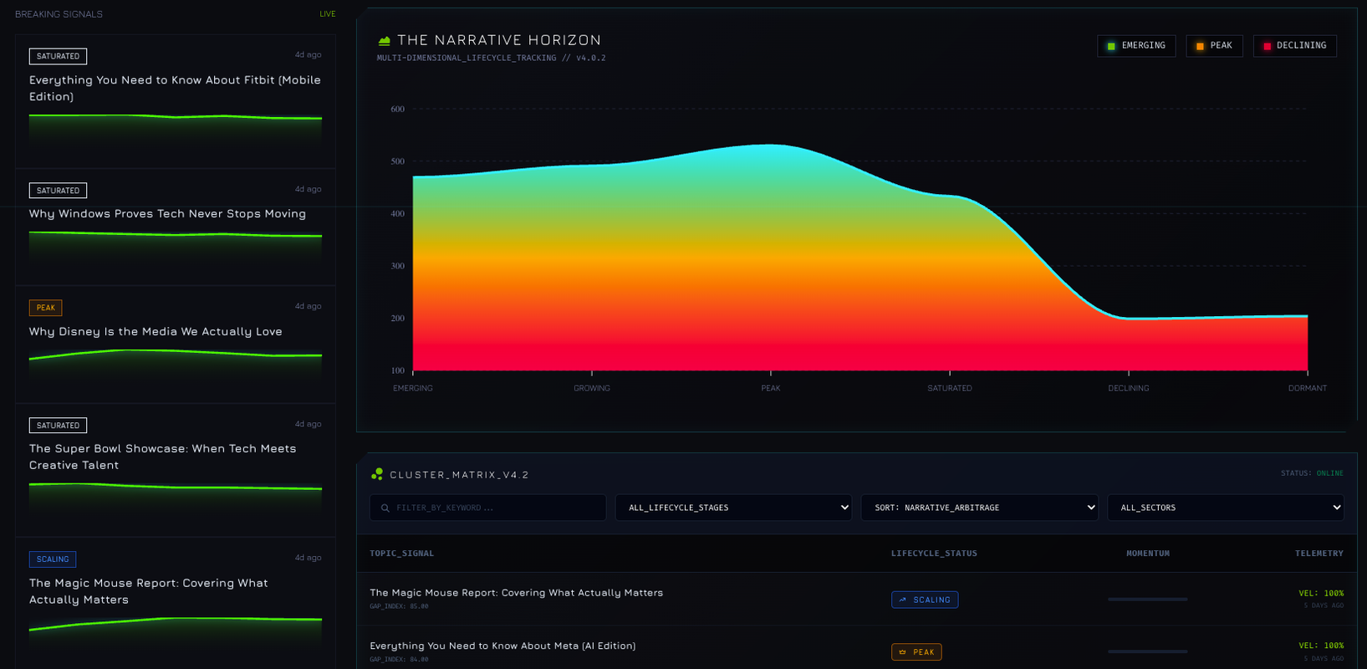Click VEL: 100% in Magic Mouse row

[1321, 594]
